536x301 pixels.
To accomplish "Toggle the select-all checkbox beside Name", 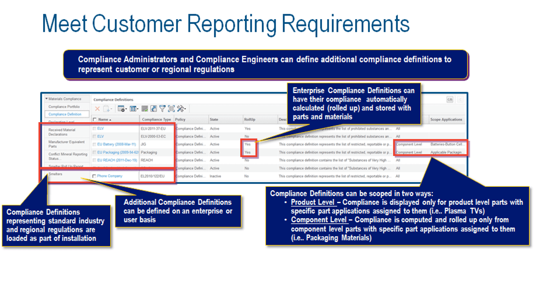I will coord(95,120).
